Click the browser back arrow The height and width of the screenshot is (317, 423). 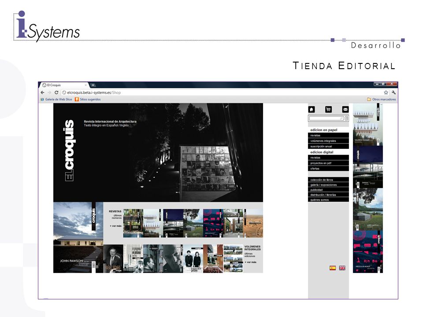(x=43, y=92)
